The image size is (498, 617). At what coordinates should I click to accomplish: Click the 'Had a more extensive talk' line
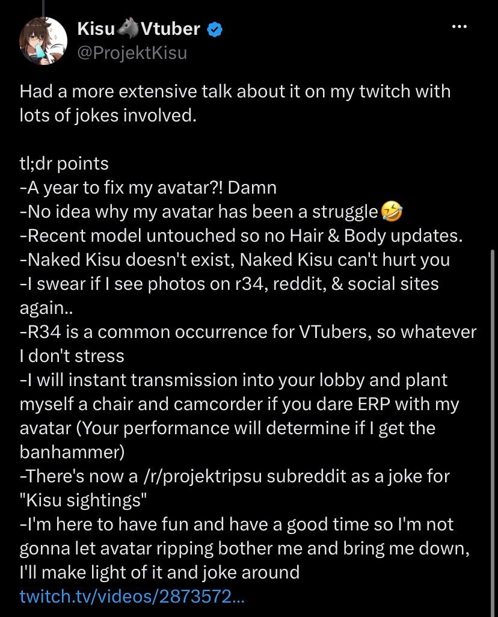(x=235, y=91)
